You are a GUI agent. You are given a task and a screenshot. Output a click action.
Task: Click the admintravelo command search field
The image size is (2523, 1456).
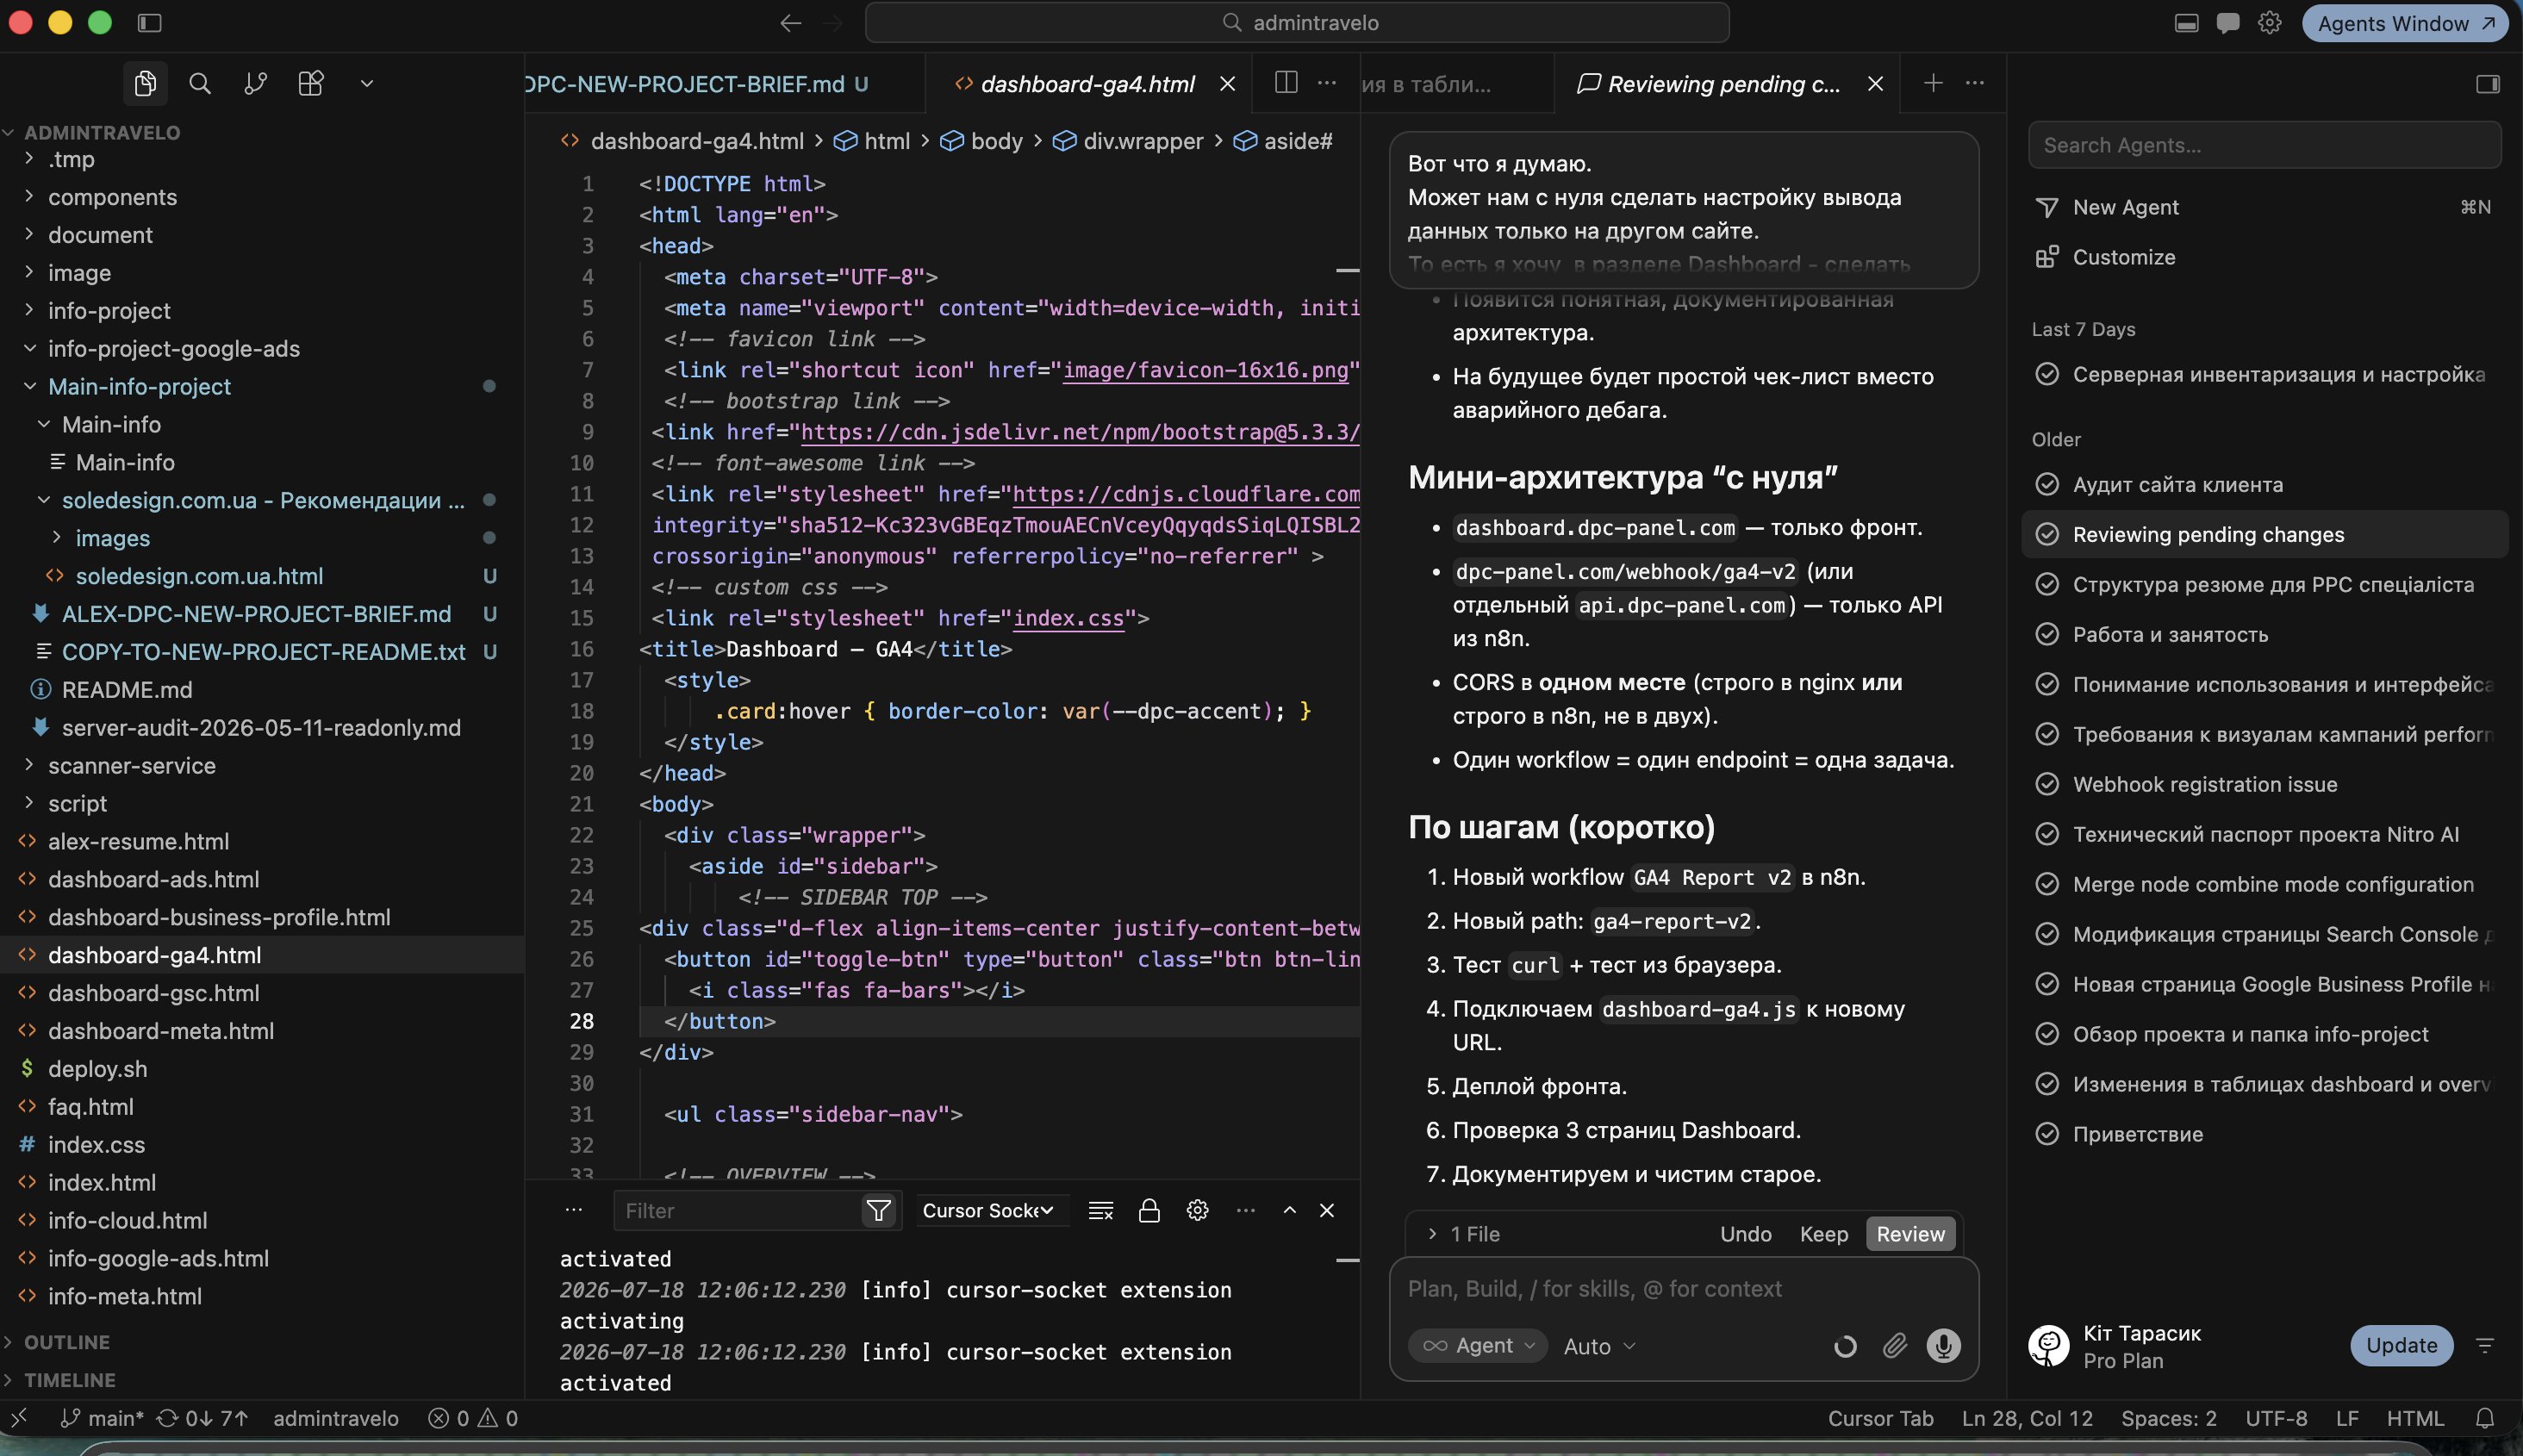pos(1297,23)
